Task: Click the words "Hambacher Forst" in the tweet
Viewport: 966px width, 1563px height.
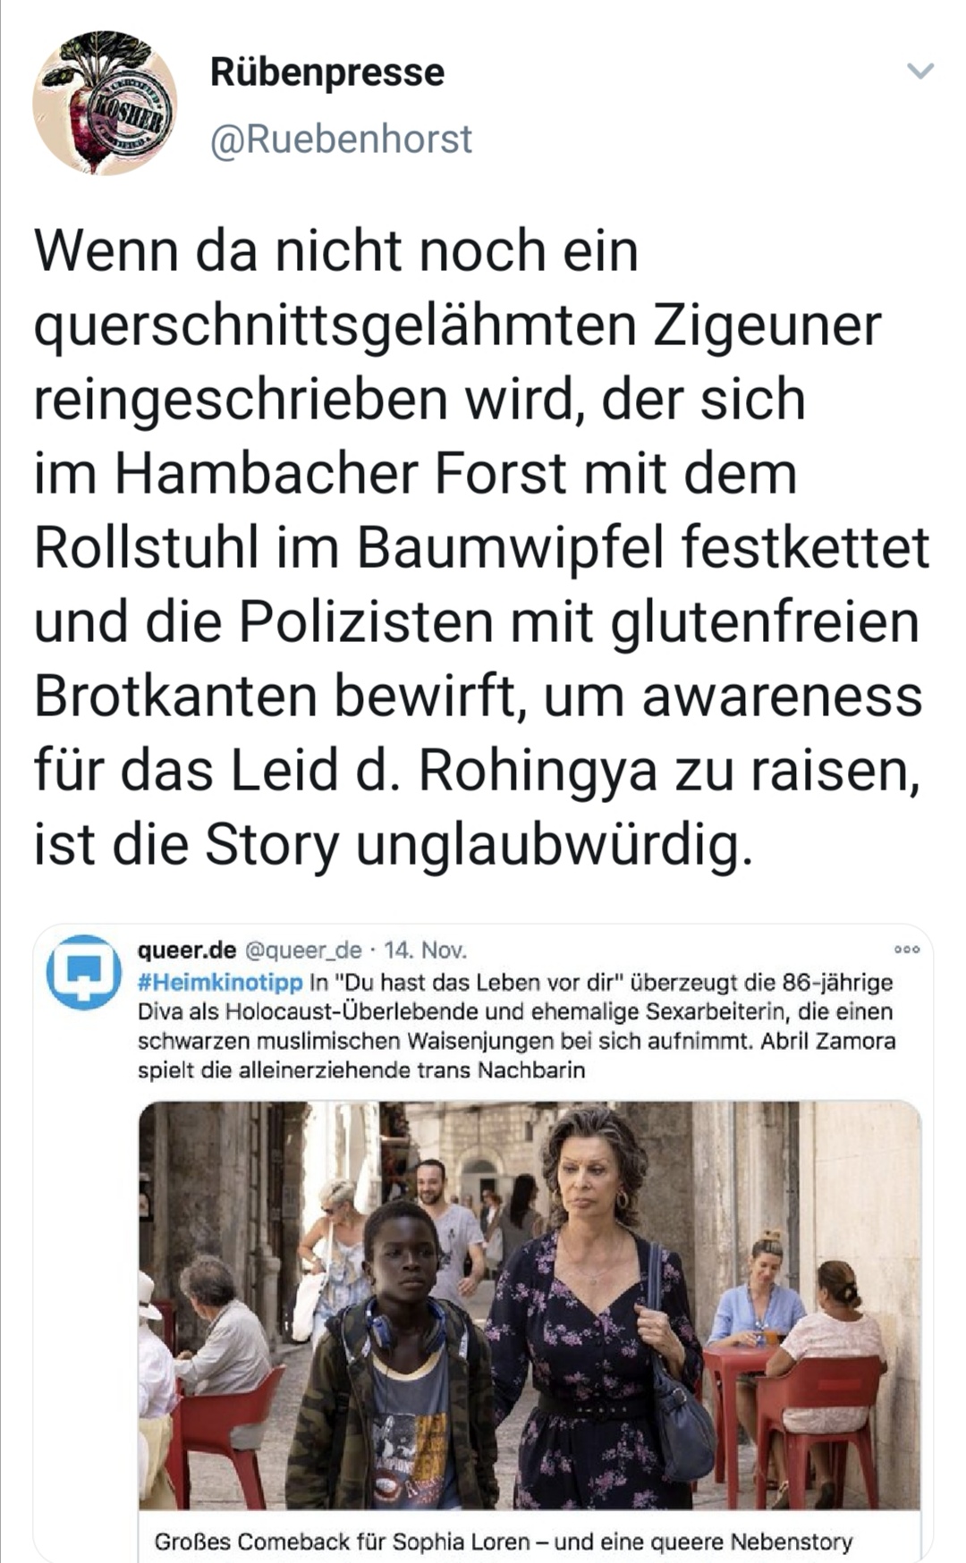Action: coord(341,474)
